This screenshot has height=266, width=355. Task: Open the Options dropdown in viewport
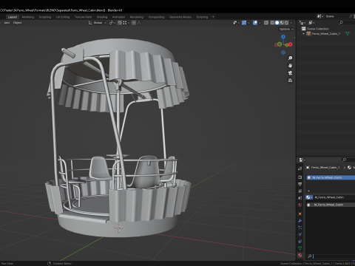(x=286, y=29)
